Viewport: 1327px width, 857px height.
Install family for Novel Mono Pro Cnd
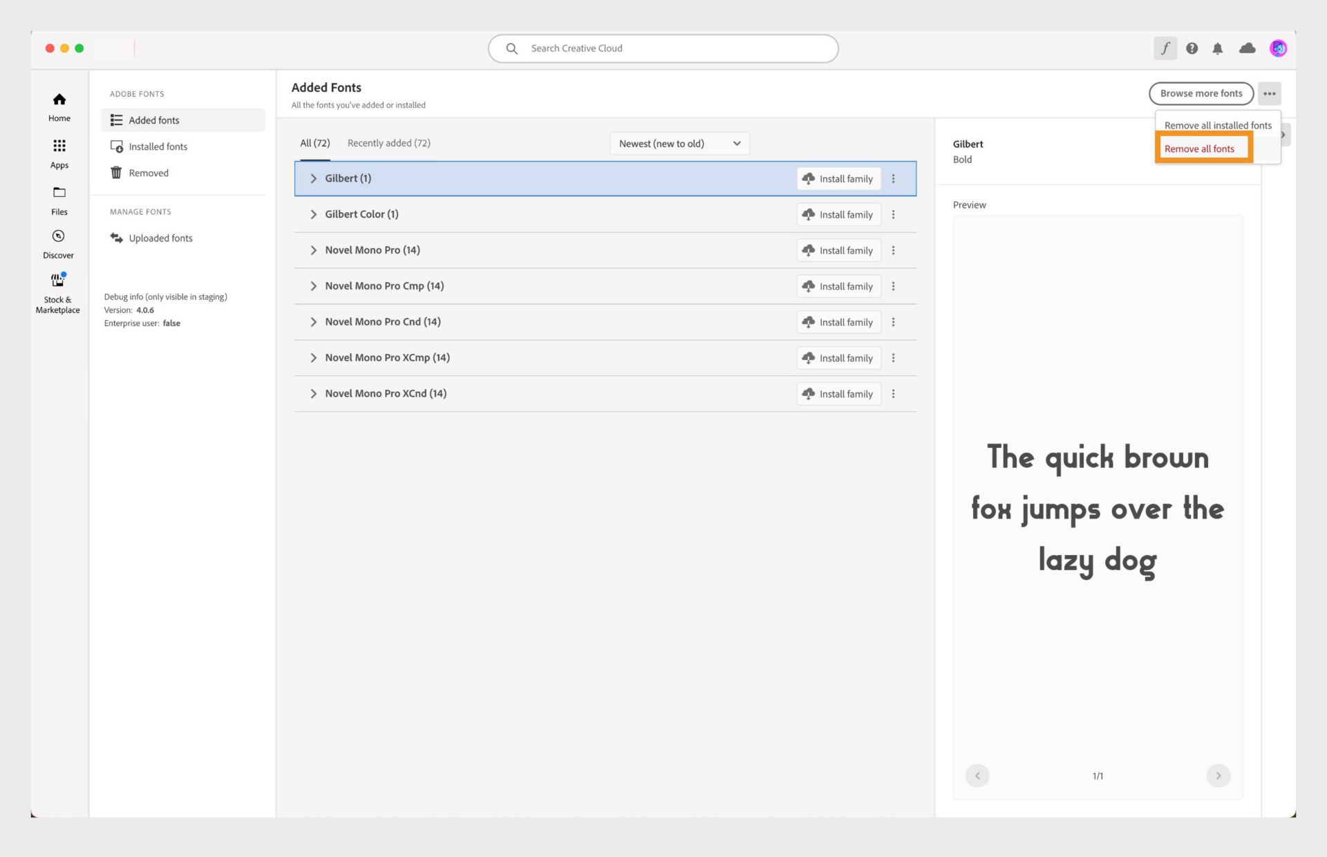[838, 322]
